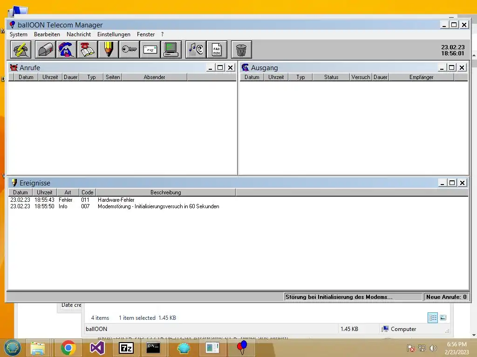477x357 pixels.
Task: Click the pencil toolbar icon
Action: [x=108, y=49]
